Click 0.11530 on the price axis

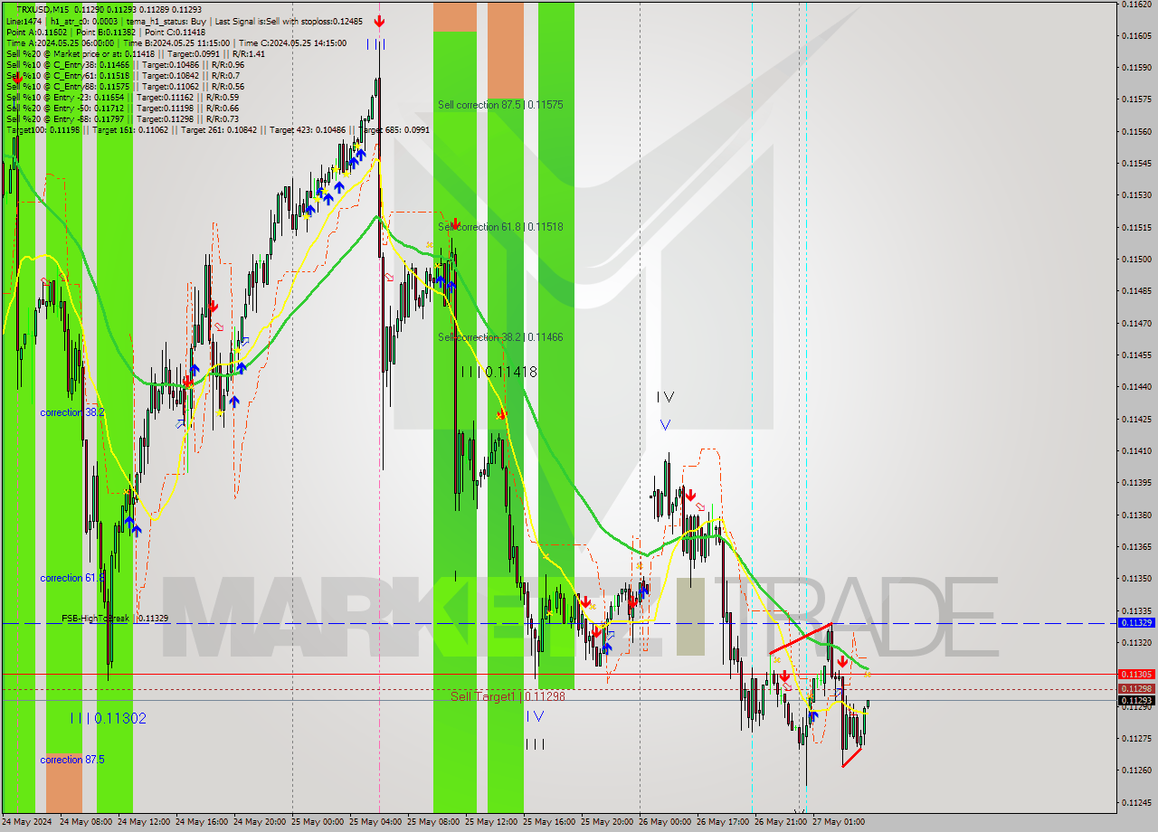[x=1136, y=195]
